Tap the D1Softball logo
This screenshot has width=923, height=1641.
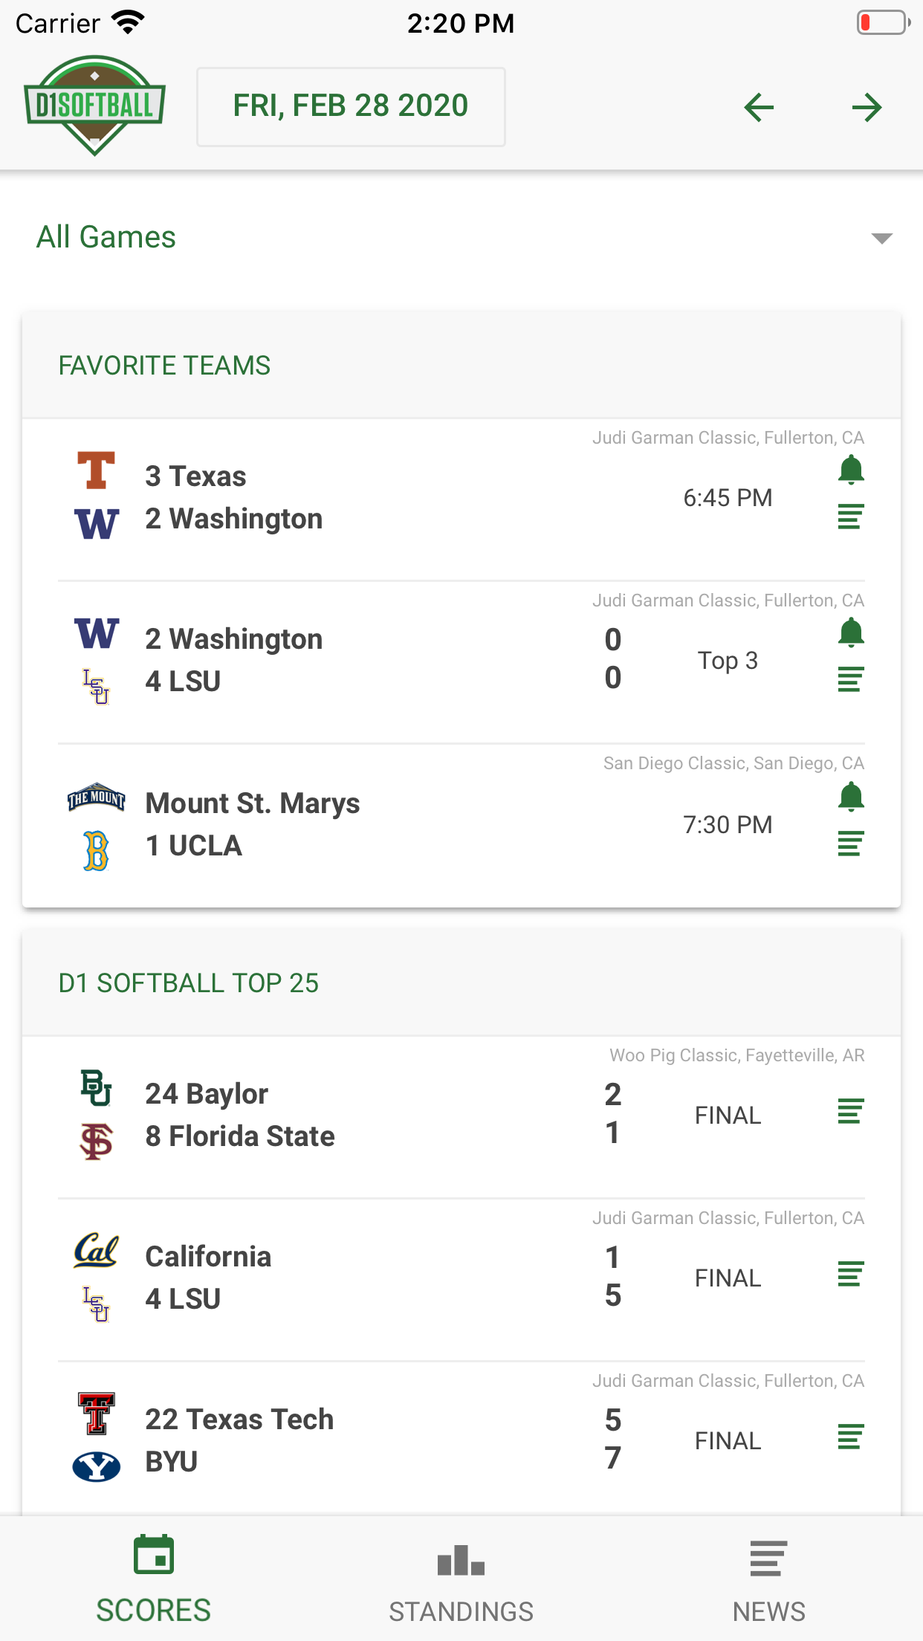click(x=94, y=105)
